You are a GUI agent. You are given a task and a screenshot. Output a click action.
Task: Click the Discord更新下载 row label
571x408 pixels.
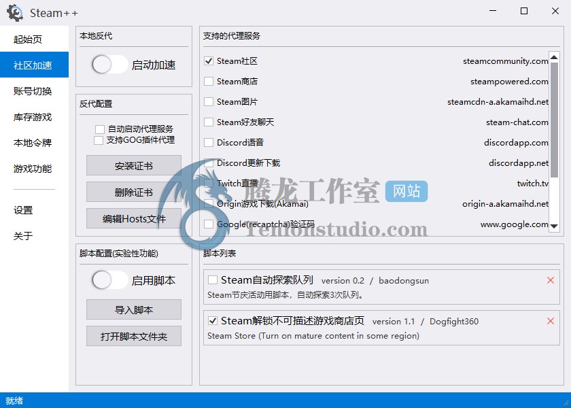(x=248, y=163)
